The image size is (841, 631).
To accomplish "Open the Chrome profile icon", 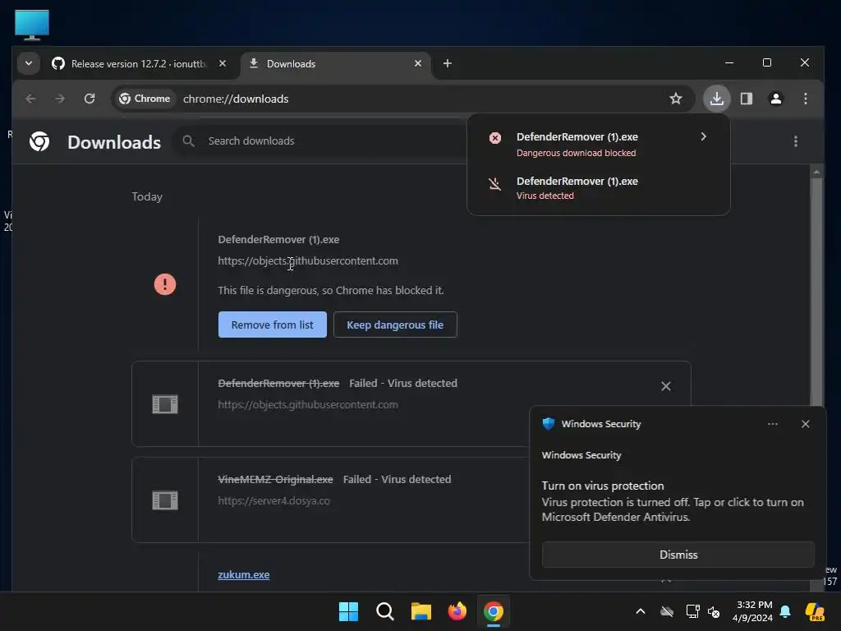I will (775, 99).
